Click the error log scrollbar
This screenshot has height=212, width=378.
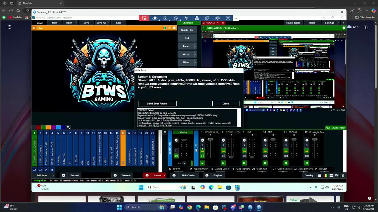pos(239,118)
